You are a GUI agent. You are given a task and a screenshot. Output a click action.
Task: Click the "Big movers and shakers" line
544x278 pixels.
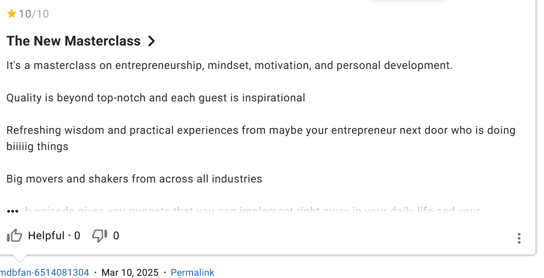click(134, 179)
